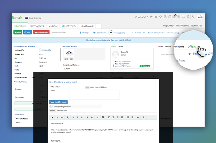Click the 5 Listings green badge
Viewport: 216px width, 143px height.
pyautogui.click(x=145, y=66)
